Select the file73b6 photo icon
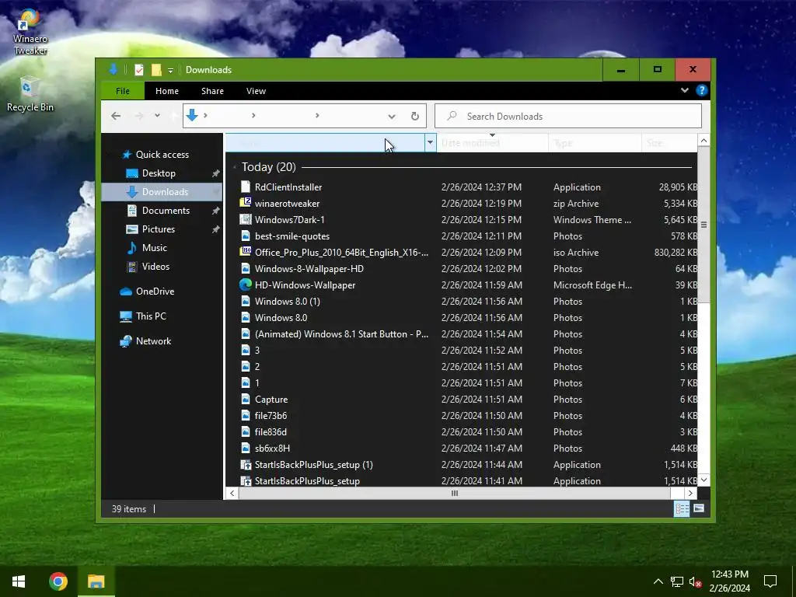This screenshot has height=597, width=796. tap(246, 415)
